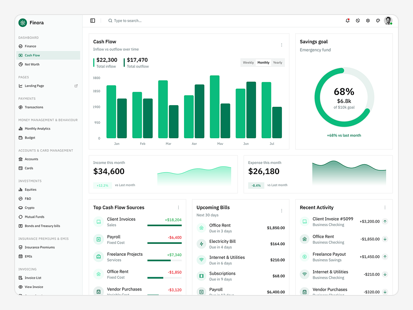
Task: Click Freelance Projects briefcase icon
Action: [x=98, y=257]
